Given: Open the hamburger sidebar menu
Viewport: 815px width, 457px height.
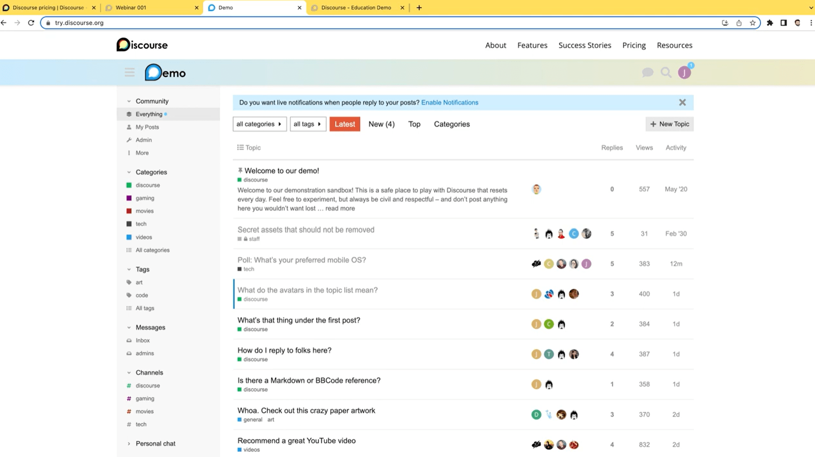Looking at the screenshot, I should 129,72.
